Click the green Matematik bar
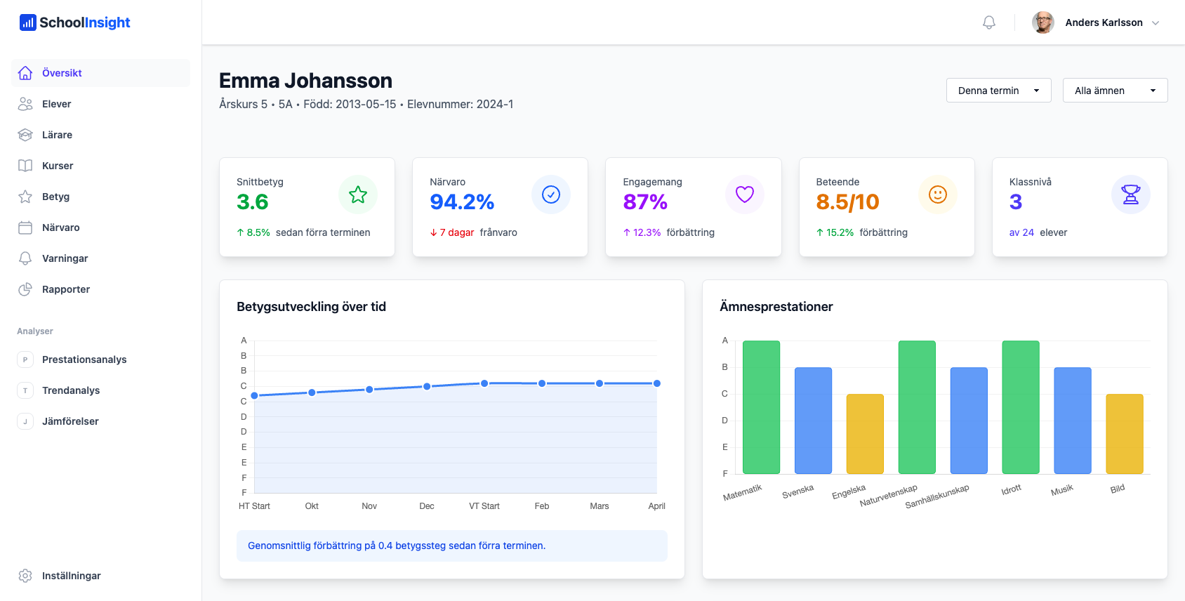This screenshot has width=1185, height=601. (x=761, y=407)
